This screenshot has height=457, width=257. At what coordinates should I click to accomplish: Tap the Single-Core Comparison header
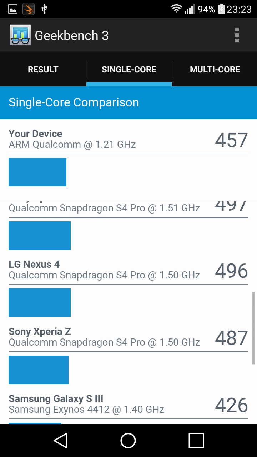pyautogui.click(x=74, y=102)
